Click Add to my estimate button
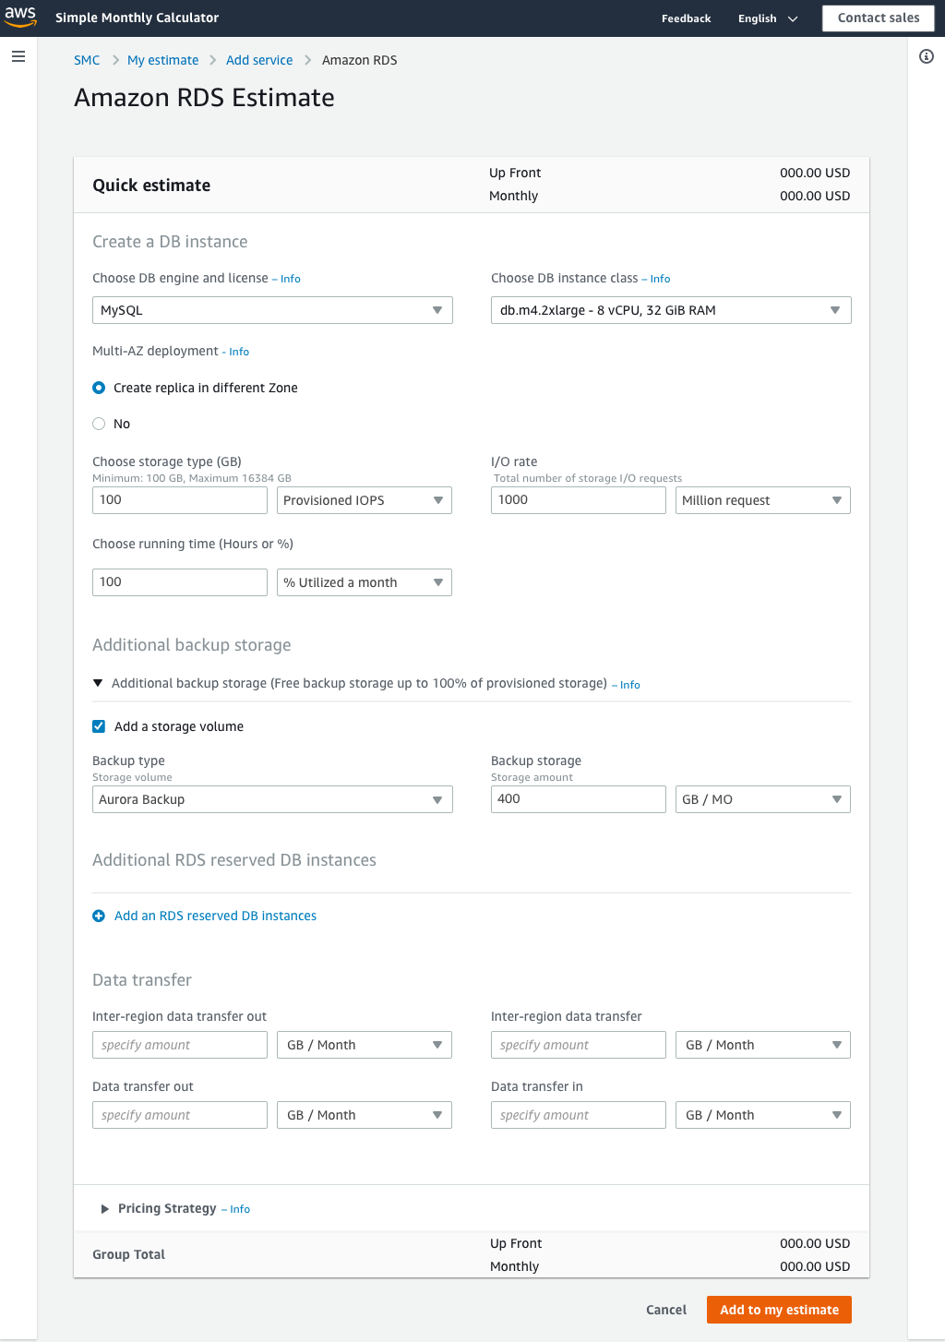 pos(779,1310)
